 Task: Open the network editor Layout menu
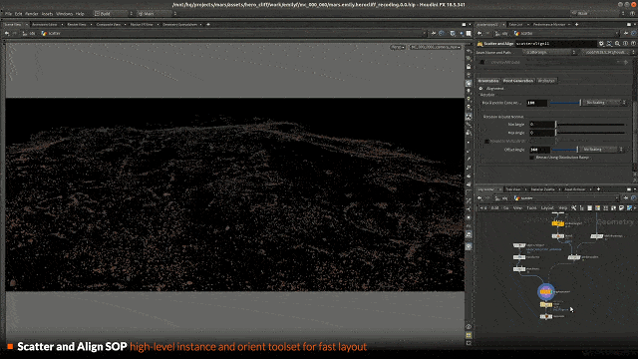(x=547, y=208)
